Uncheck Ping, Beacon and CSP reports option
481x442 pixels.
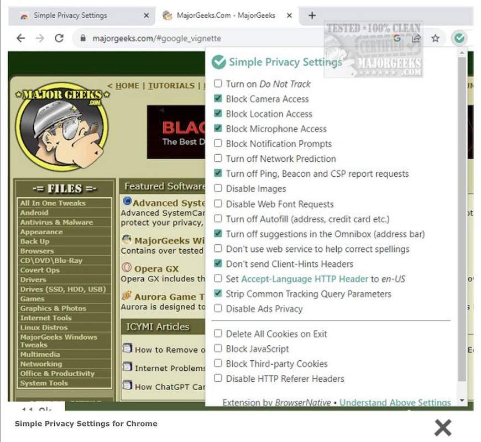coord(218,173)
